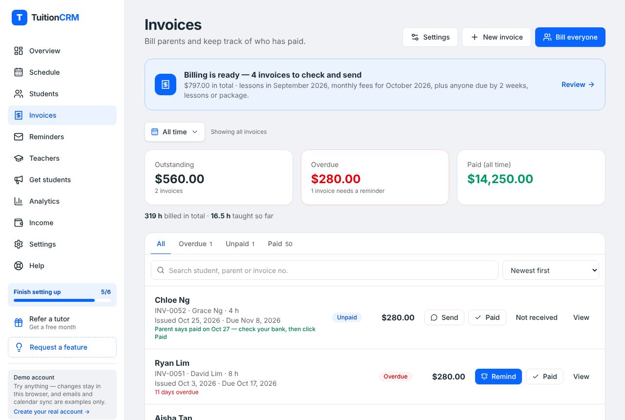This screenshot has height=420, width=625.
Task: Mark Chloe Ng's invoice as Paid
Action: click(487, 317)
